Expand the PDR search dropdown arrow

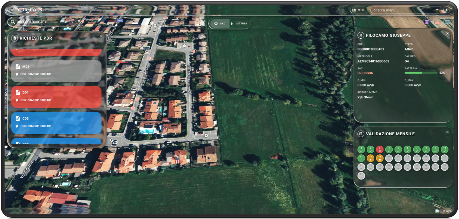72,22
